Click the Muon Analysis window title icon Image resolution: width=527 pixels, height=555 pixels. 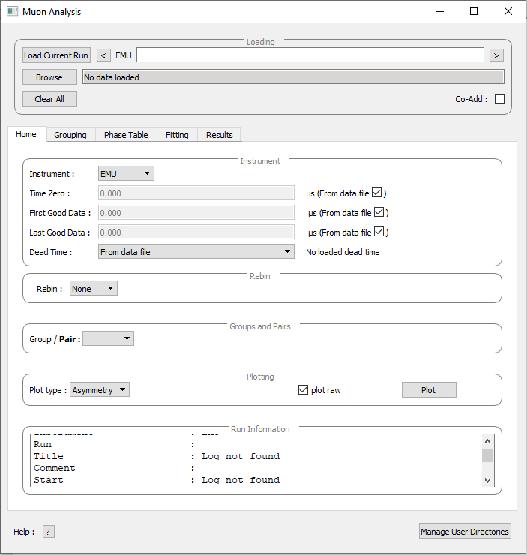[x=13, y=12]
